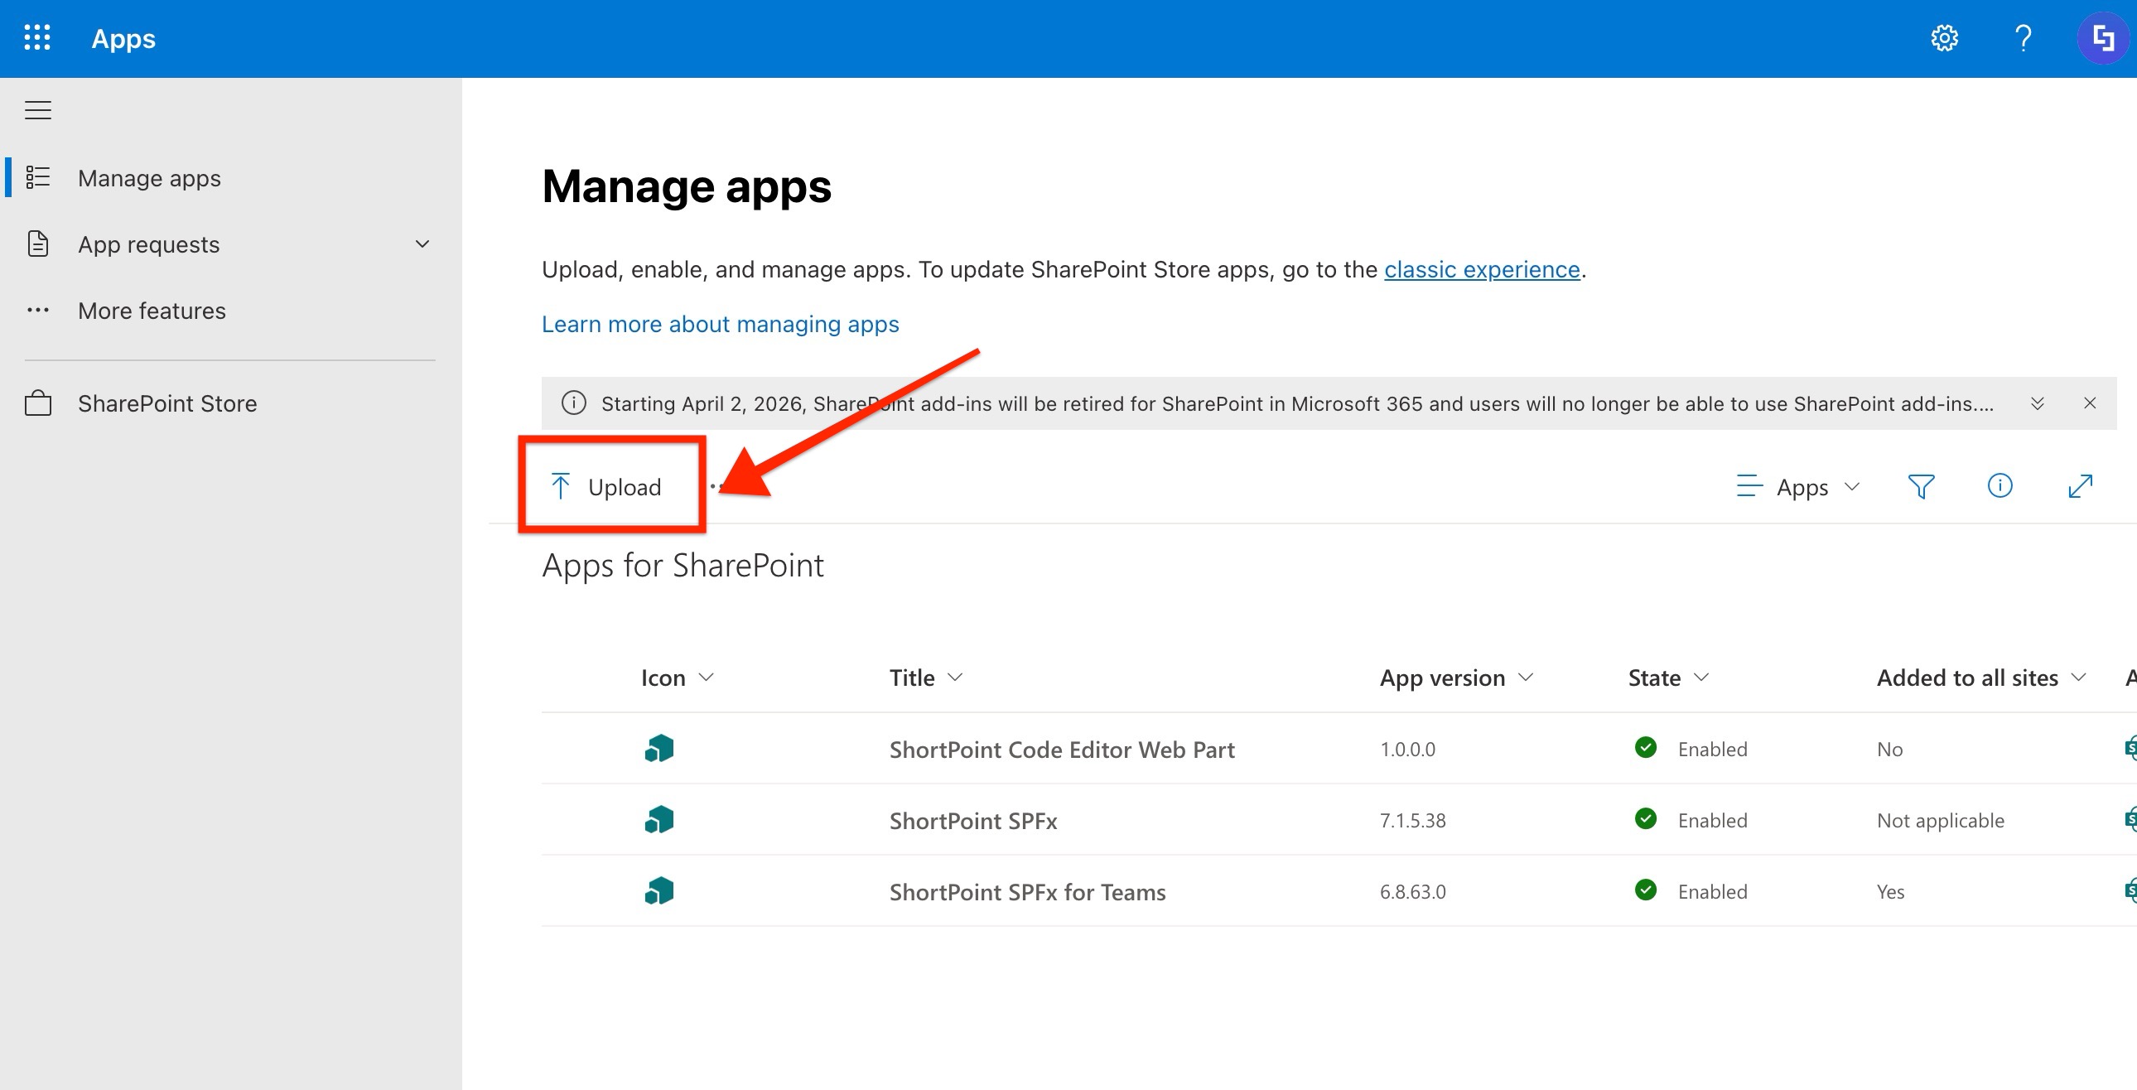Open the Settings gear icon
Viewport: 2137px width, 1090px height.
point(1944,38)
